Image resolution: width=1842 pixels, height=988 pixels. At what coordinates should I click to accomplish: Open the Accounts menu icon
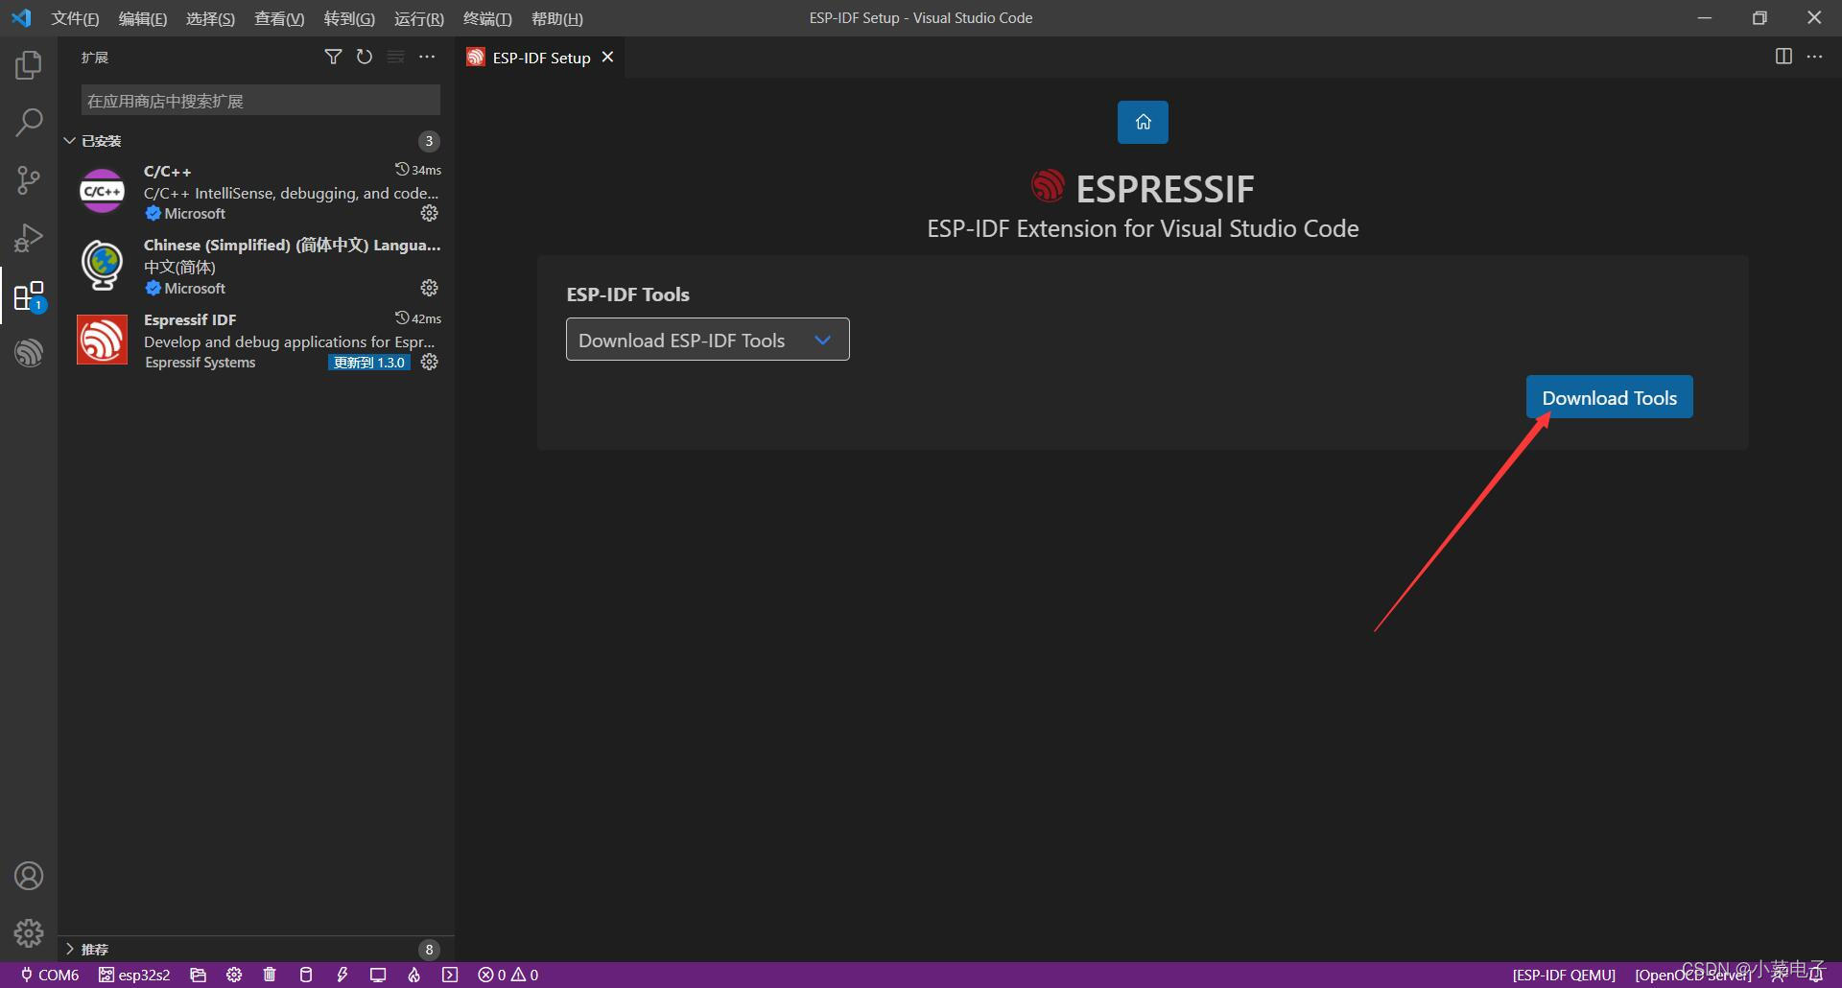pyautogui.click(x=29, y=876)
